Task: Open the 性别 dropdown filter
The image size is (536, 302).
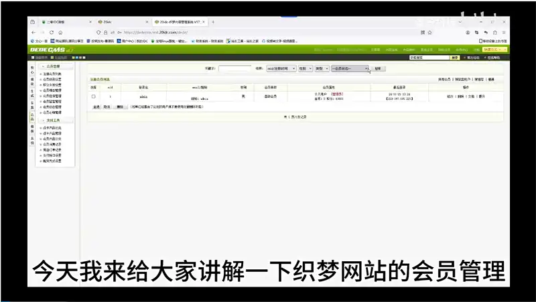Action: [x=305, y=68]
